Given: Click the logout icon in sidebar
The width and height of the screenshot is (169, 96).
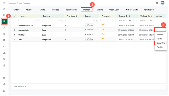Looking at the screenshot, I should pos(4,91).
